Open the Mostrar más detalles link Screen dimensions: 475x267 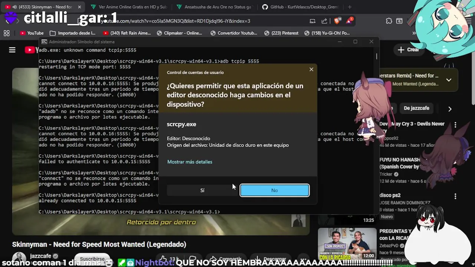(x=190, y=162)
